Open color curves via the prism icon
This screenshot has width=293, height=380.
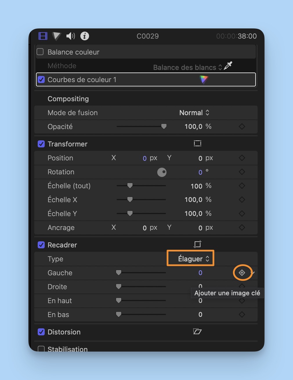point(204,79)
